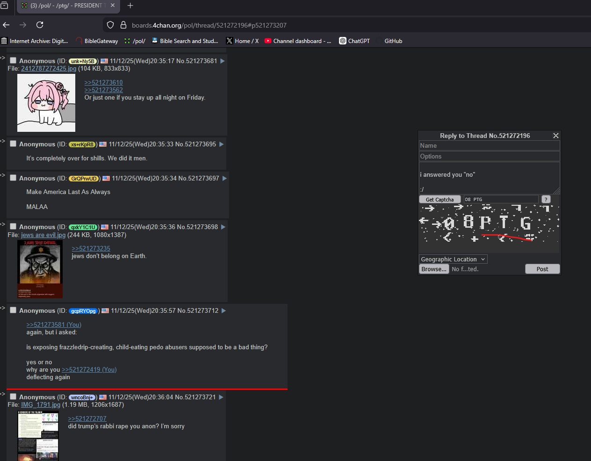Viewport: 591px width, 461px height.
Task: Open ChatGPT bookmark
Action: (354, 41)
